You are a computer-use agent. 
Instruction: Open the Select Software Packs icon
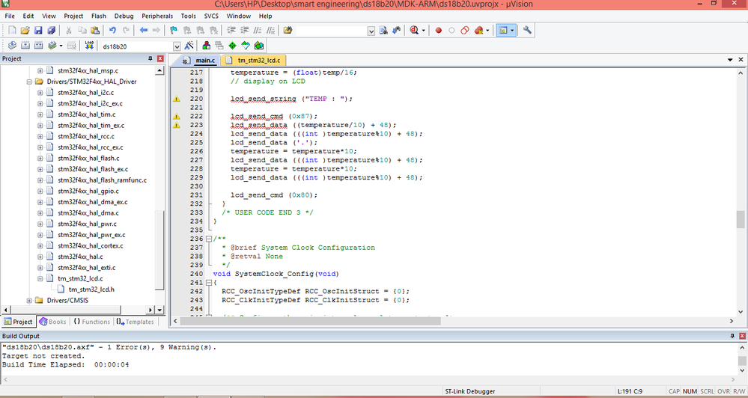coord(245,46)
